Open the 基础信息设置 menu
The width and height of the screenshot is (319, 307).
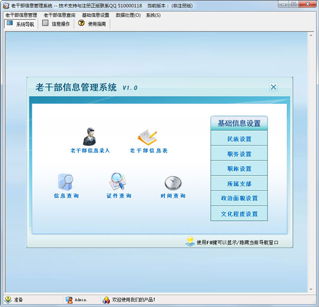(x=96, y=15)
